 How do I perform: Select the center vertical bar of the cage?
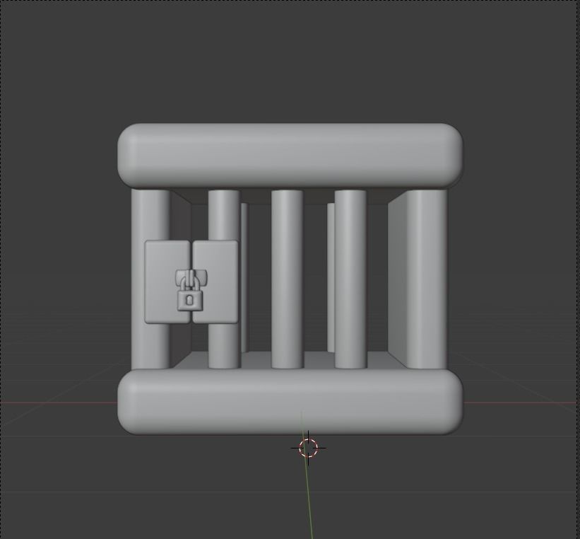(287, 279)
